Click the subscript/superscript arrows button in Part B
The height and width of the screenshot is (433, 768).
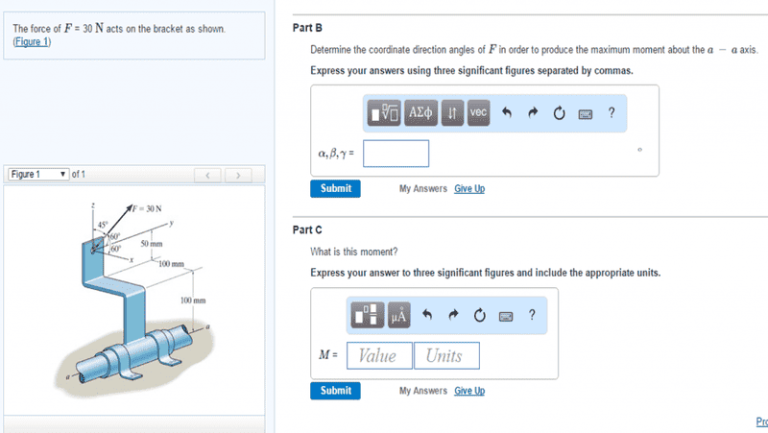coord(453,113)
